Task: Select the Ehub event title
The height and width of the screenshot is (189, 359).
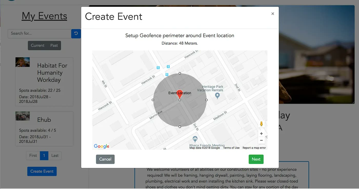Action: 44,120
